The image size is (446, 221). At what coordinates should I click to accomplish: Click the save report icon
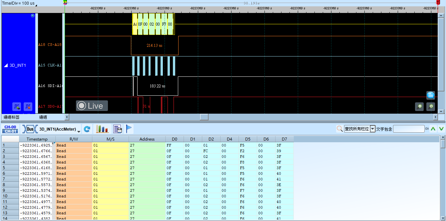click(x=117, y=129)
